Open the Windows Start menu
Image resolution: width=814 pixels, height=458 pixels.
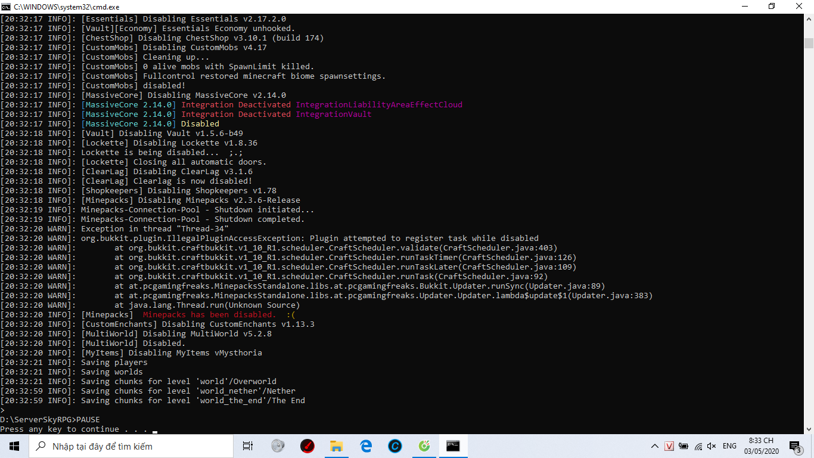tap(14, 446)
